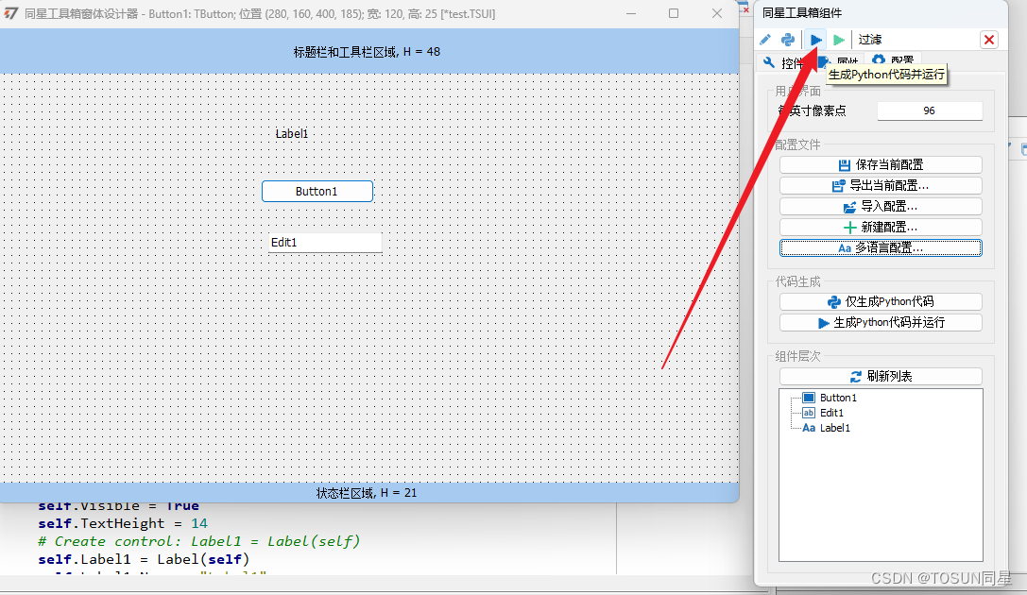
Task: Click 导入配置... button
Action: click(881, 207)
